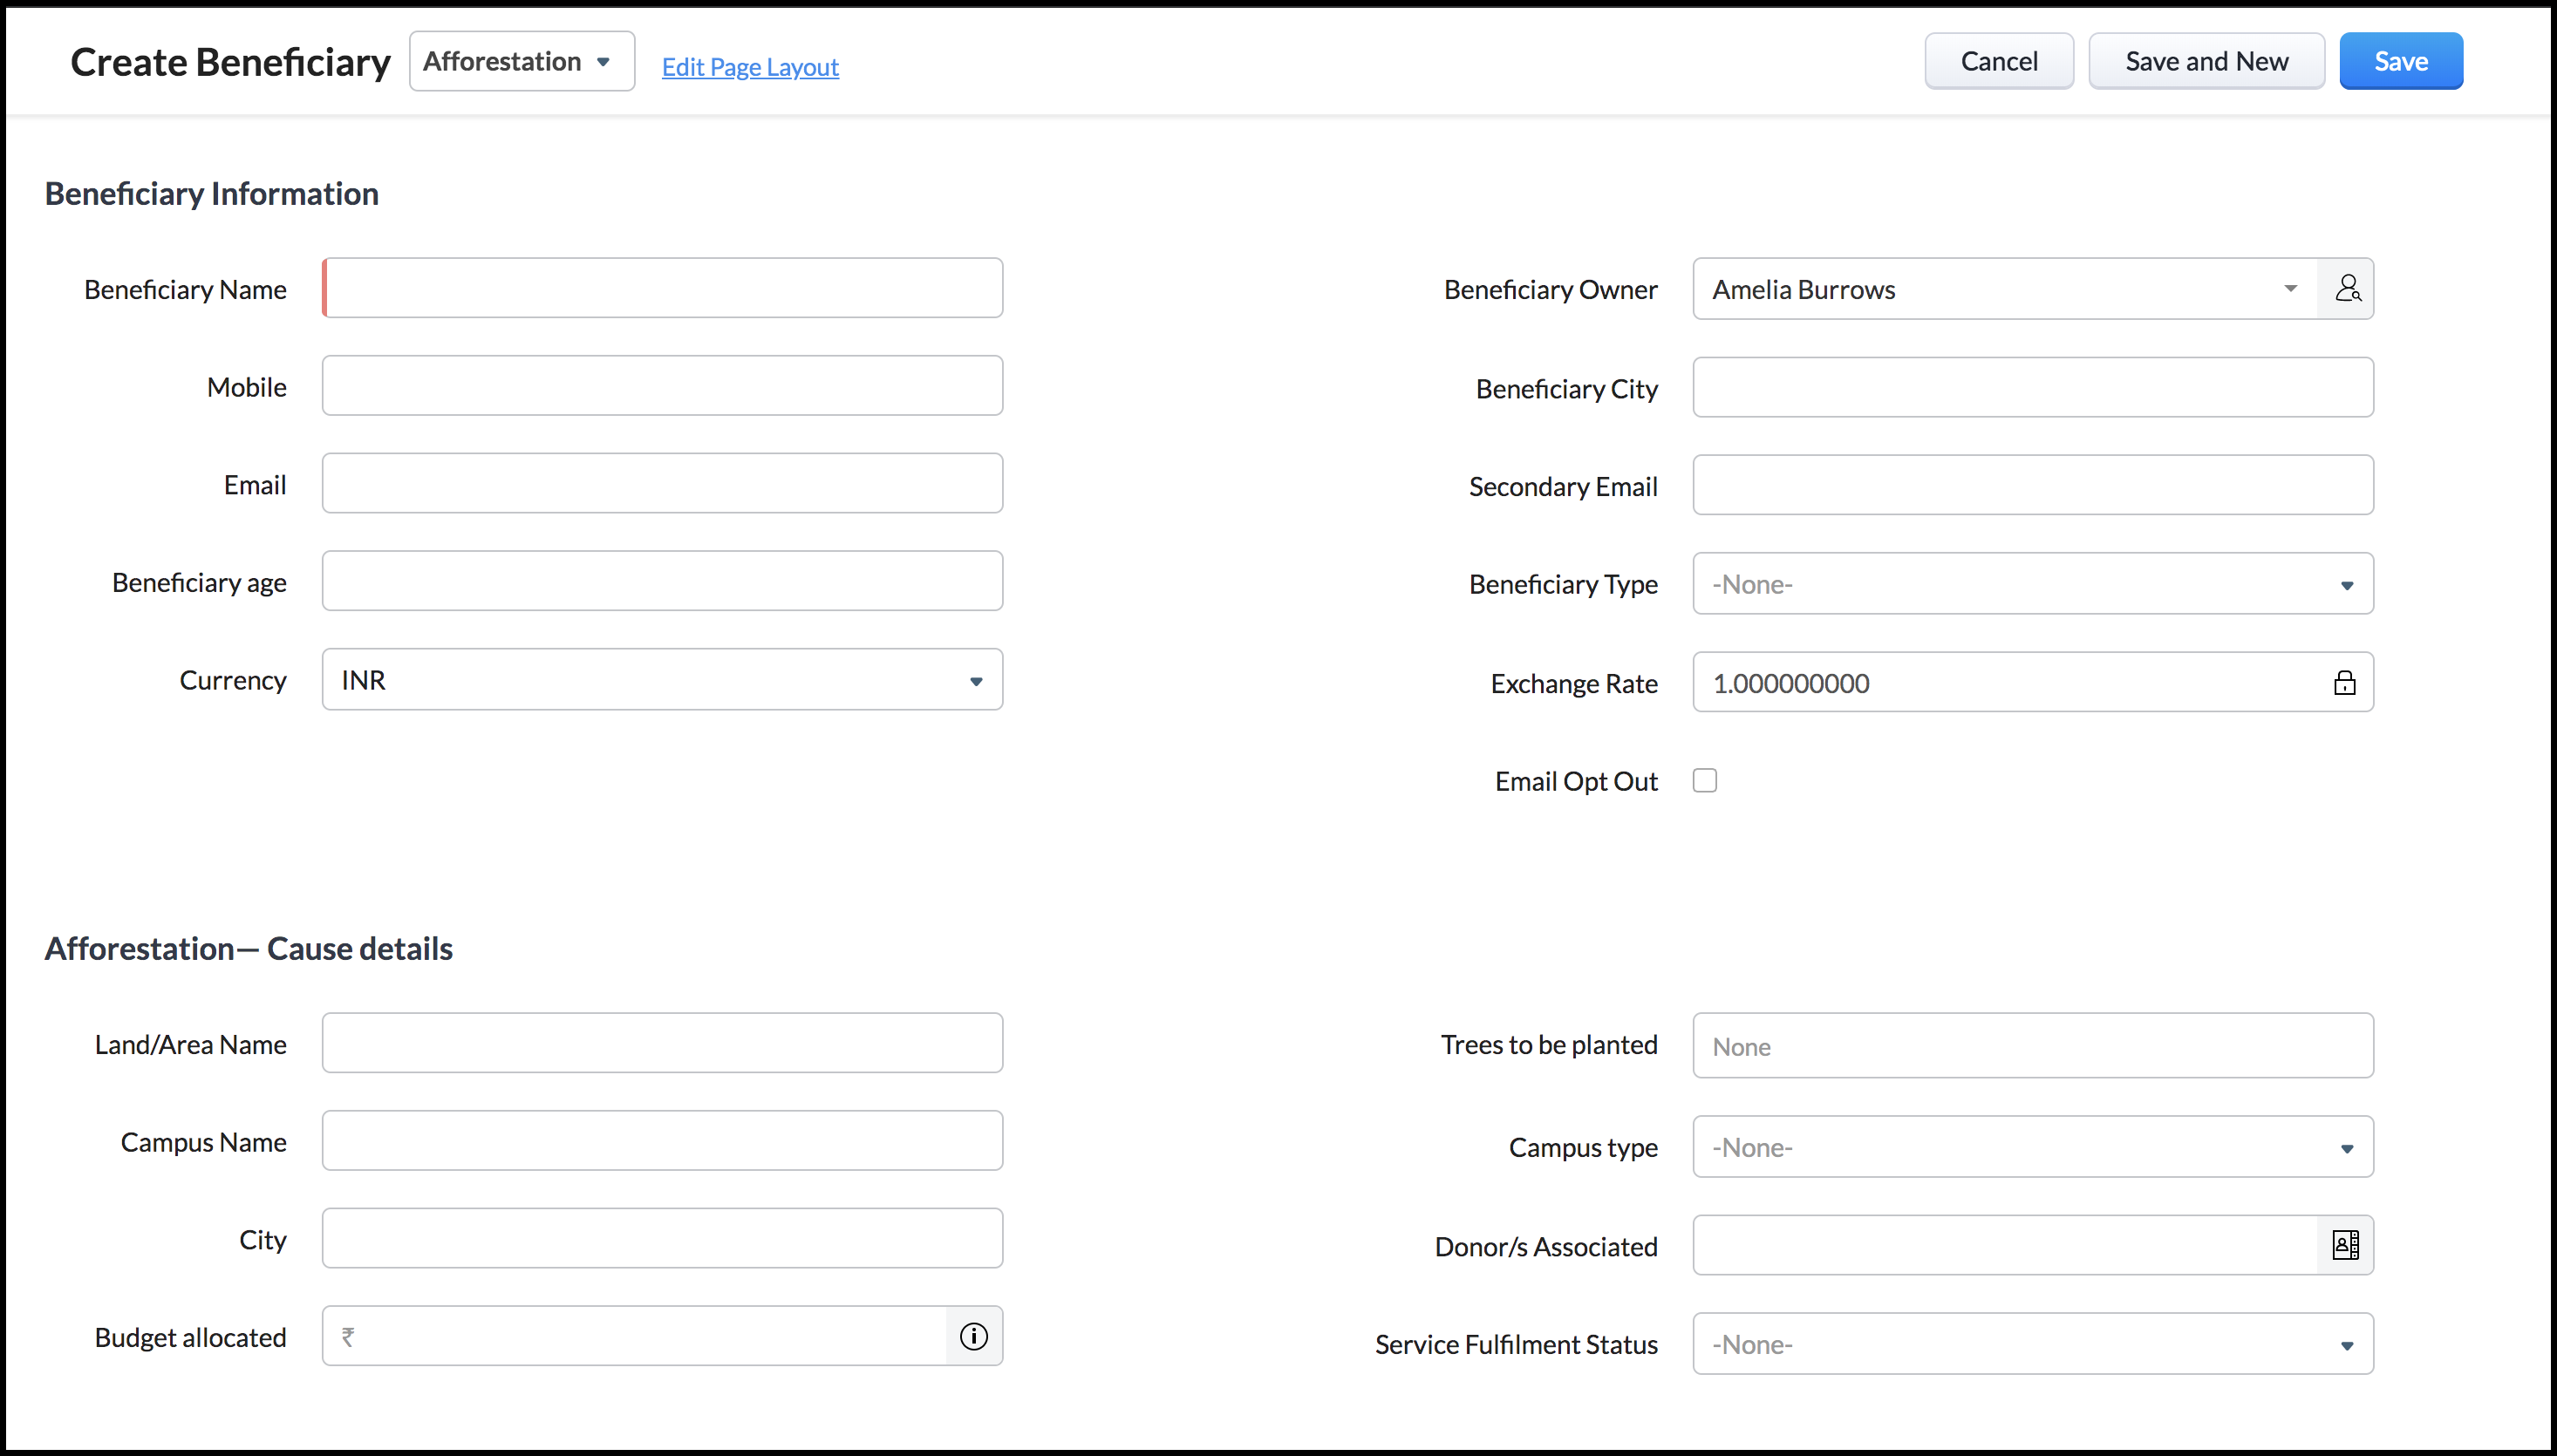Expand the Currency INR dropdown

662,680
